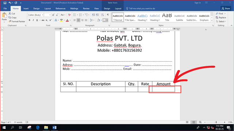This screenshot has width=234, height=131.
Task: Save the document with the floppy icon
Action: (x=5, y=3)
